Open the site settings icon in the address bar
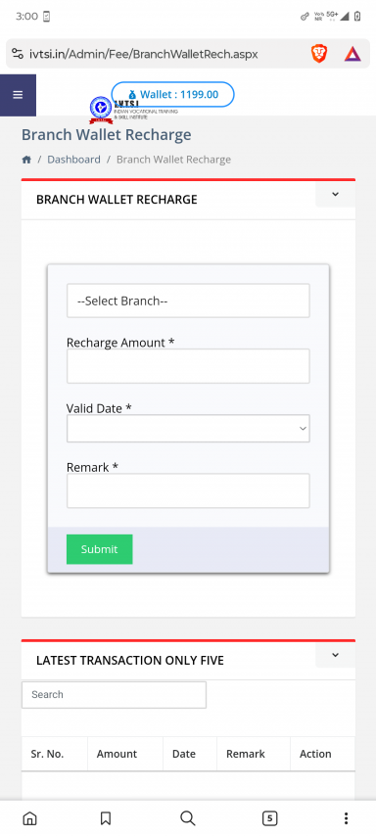376x836 pixels. click(x=18, y=54)
